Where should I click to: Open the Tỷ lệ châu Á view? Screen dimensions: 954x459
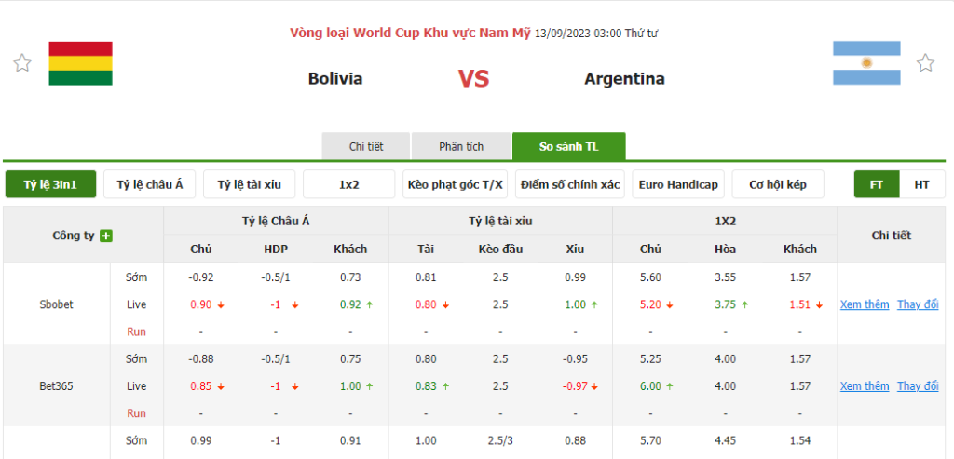point(150,184)
